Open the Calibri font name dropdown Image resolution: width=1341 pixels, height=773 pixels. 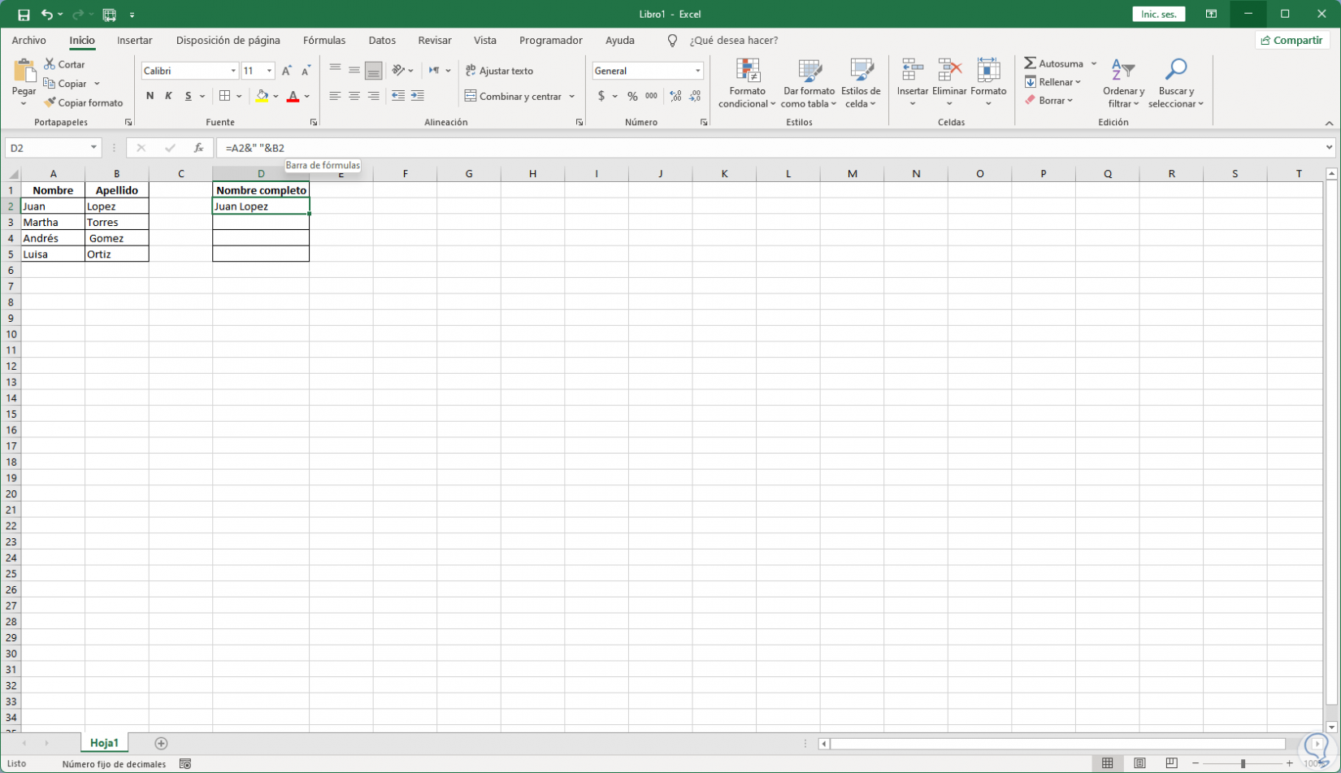pyautogui.click(x=233, y=71)
